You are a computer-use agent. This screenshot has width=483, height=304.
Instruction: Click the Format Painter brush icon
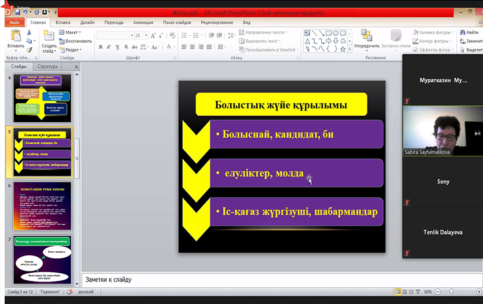30,50
